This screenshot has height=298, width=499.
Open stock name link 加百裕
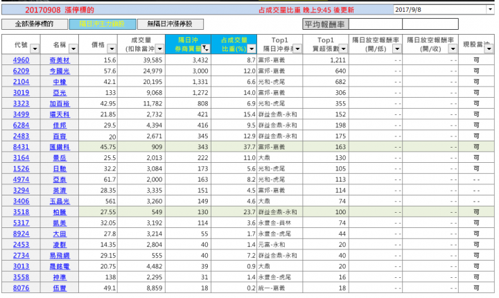(x=60, y=103)
